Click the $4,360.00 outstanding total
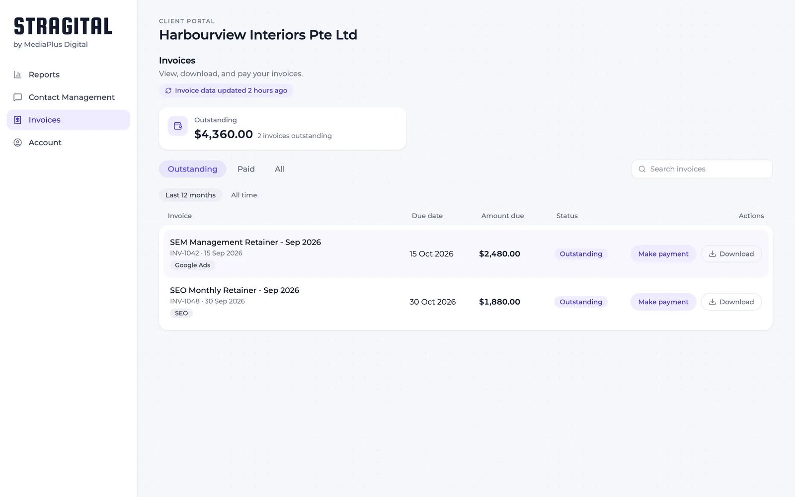The width and height of the screenshot is (795, 497). click(224, 134)
